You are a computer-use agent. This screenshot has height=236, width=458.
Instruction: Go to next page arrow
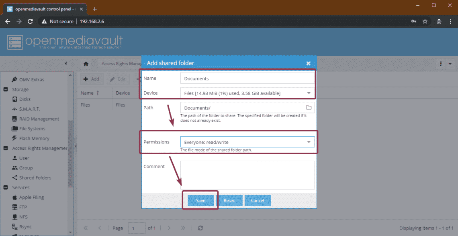pos(169,228)
